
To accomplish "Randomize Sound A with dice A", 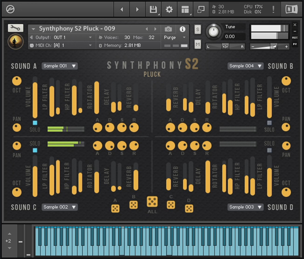I will [115, 209].
